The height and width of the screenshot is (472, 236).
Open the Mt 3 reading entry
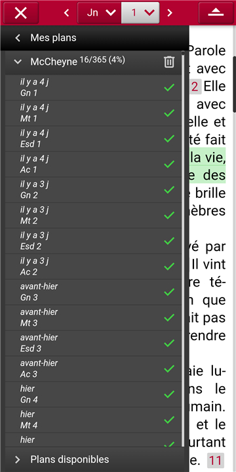point(93,317)
